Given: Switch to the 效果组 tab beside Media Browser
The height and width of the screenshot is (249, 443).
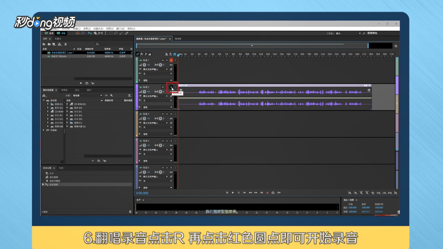Looking at the screenshot, I should [x=64, y=90].
